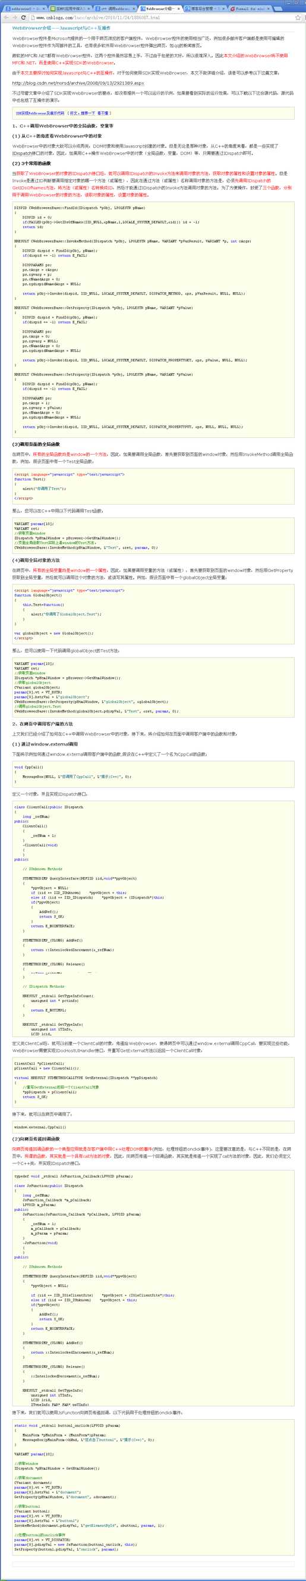Screen dimensions: 306x1581
Task: Switch to the '博客后台管理' tab
Action: point(204,8)
